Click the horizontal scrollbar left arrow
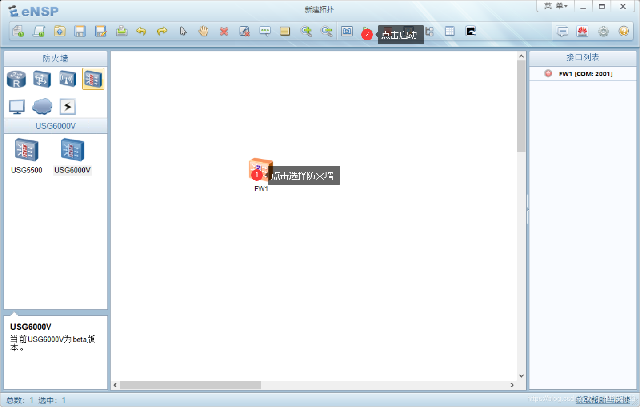This screenshot has height=407, width=640. click(x=115, y=385)
